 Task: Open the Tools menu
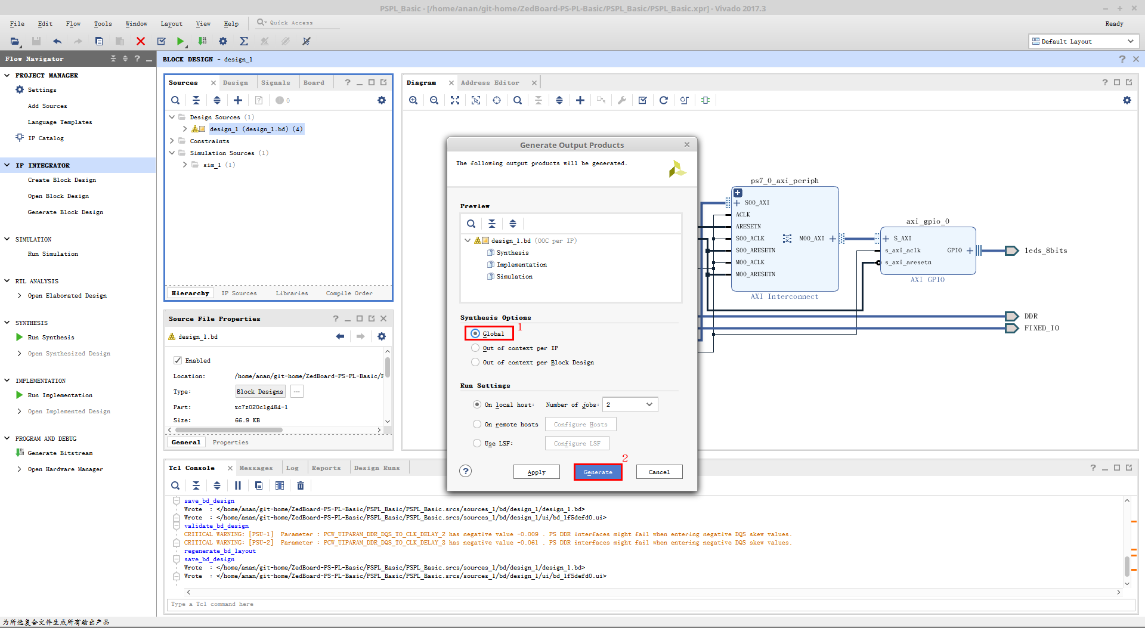click(x=103, y=24)
